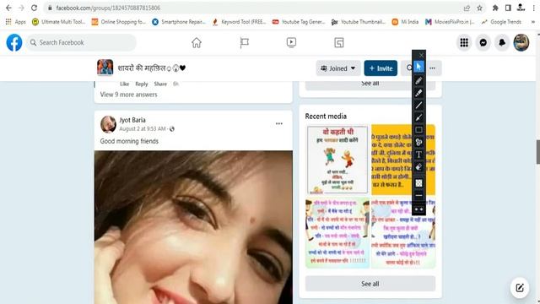Open the yellow text media thumbnail

tap(403, 160)
